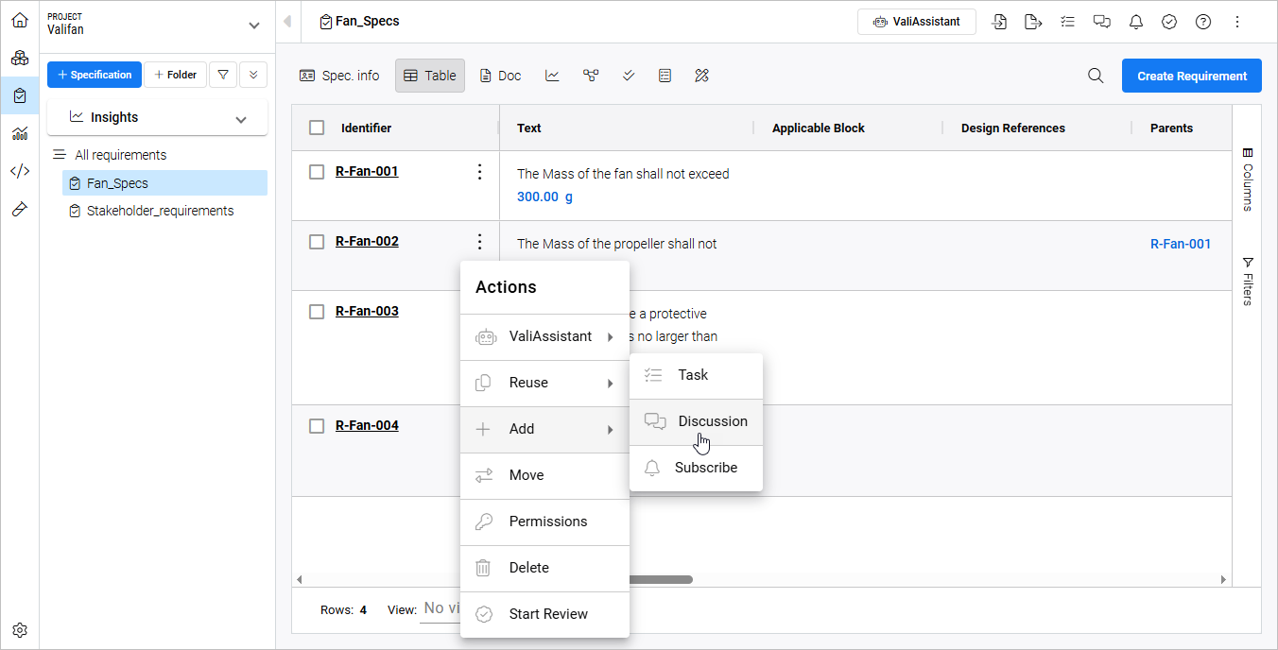Viewport: 1278px width, 650px height.
Task: Toggle the select-all checkbox in header
Action: (317, 128)
